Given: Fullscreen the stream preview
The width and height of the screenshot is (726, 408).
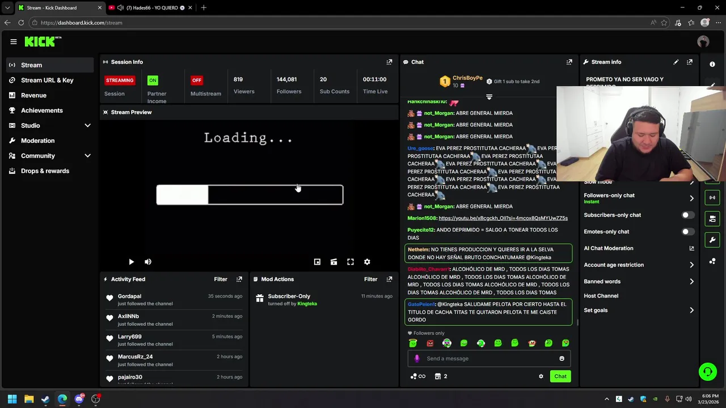Looking at the screenshot, I should 351,262.
